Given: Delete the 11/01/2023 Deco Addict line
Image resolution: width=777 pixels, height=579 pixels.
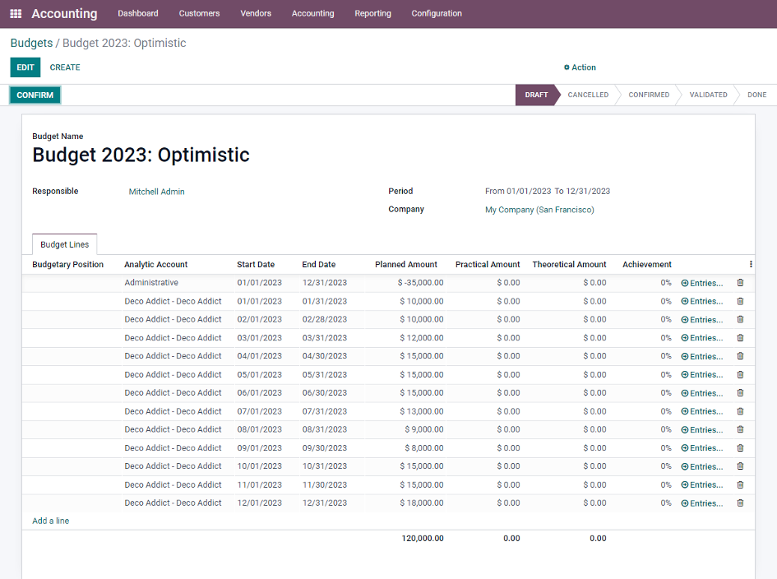Looking at the screenshot, I should (x=740, y=484).
